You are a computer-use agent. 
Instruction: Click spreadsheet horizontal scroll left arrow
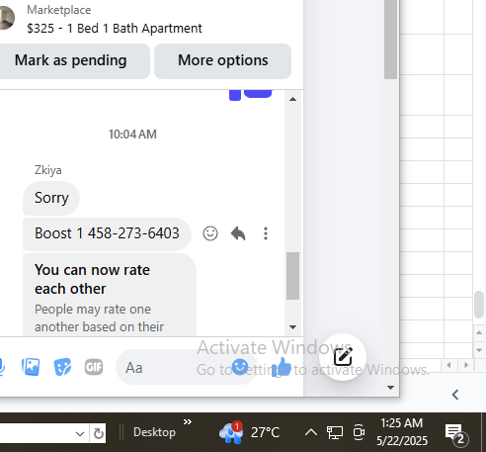pyautogui.click(x=448, y=365)
